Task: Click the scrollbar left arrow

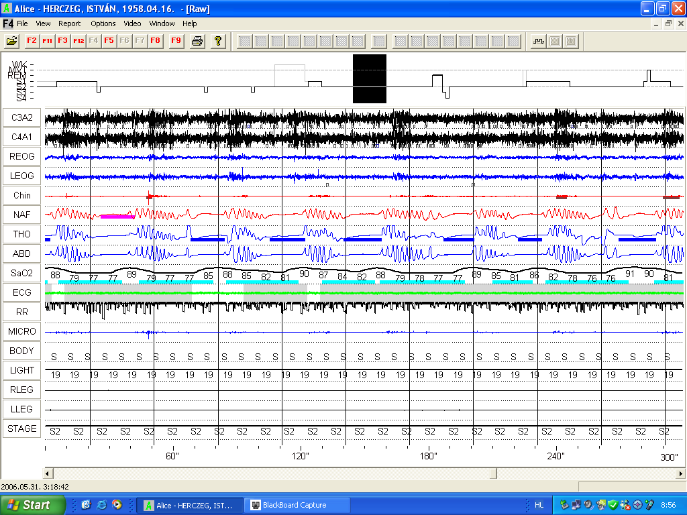Action: (x=48, y=473)
